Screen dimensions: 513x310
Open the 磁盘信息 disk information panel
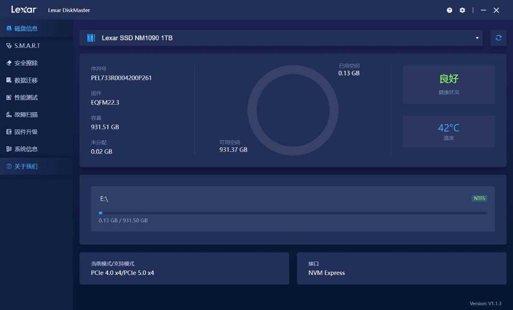point(27,28)
